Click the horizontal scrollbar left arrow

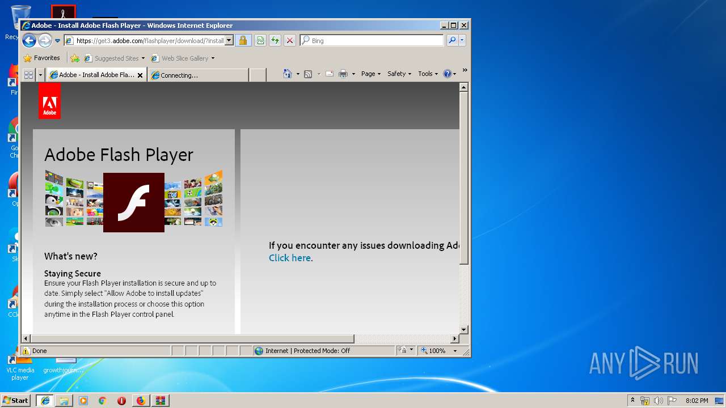(x=26, y=339)
